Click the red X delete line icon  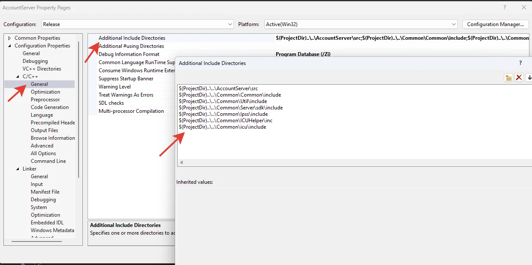click(x=519, y=77)
